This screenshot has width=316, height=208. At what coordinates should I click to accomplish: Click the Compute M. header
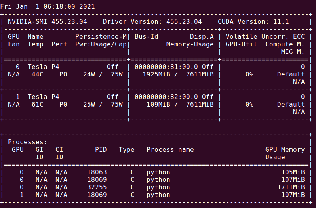click(x=285, y=44)
